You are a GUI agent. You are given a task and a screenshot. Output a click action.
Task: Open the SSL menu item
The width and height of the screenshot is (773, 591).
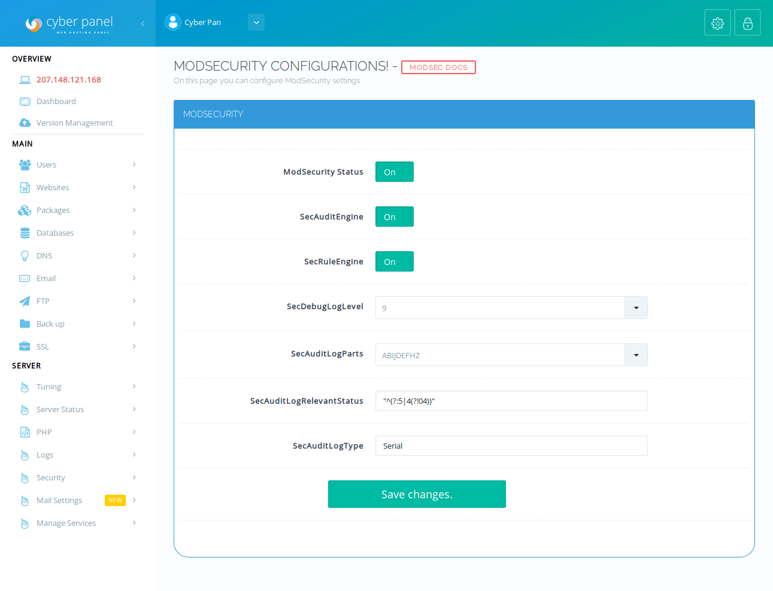78,346
